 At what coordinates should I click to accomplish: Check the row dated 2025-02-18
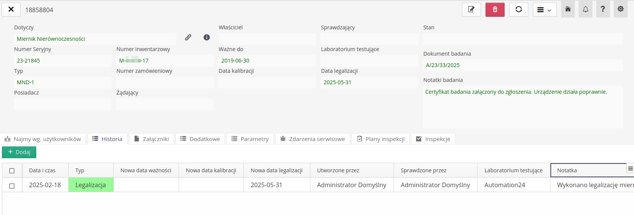pyautogui.click(x=12, y=186)
